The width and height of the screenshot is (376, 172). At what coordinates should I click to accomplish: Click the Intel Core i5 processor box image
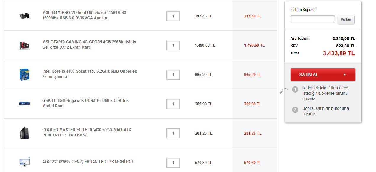(24, 74)
